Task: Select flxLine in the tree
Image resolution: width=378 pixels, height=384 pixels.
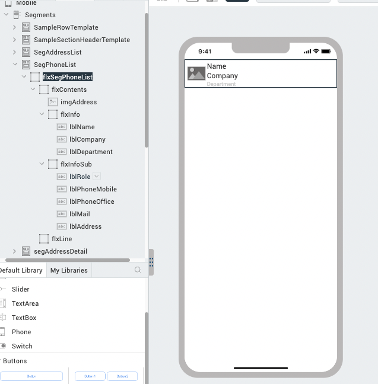Action: pos(62,239)
